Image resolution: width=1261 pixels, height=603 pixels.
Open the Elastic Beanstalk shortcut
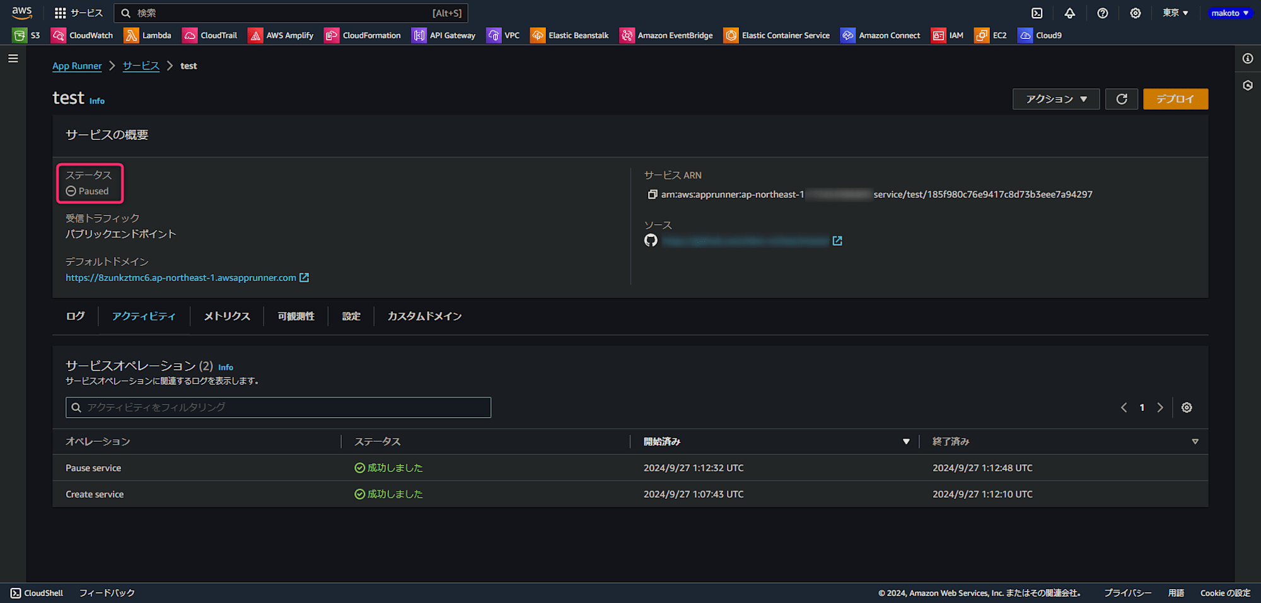[x=570, y=35]
